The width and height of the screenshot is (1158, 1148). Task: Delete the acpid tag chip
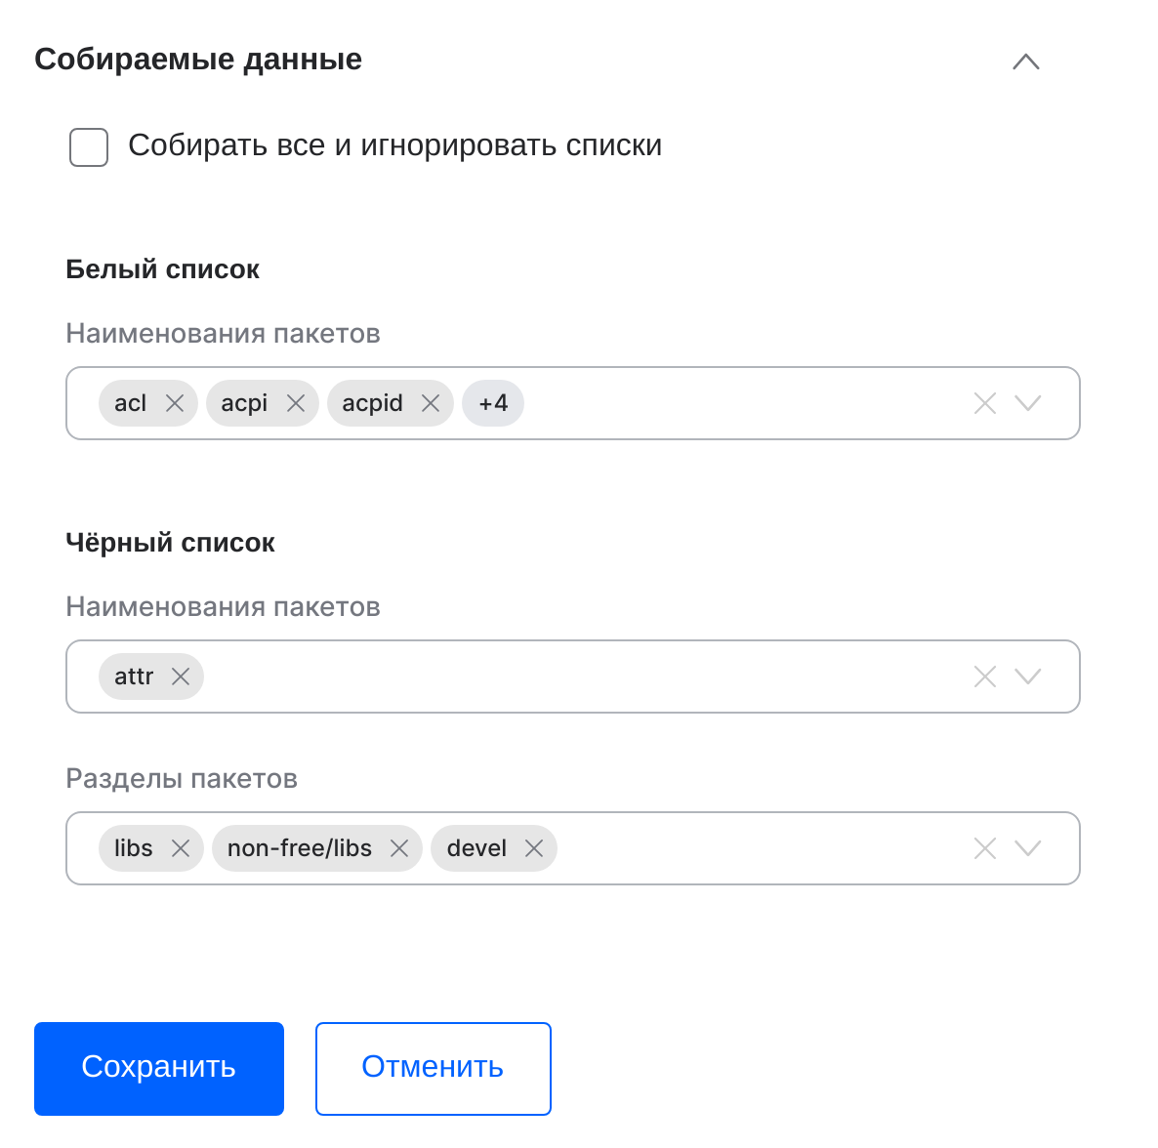(x=431, y=403)
